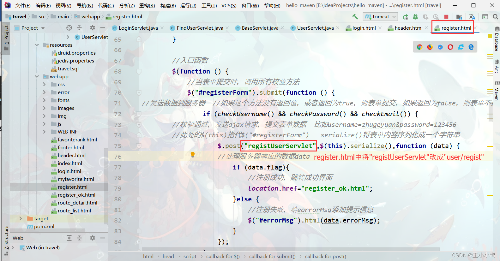This screenshot has width=500, height=261.
Task: Toggle code fold marker on line 68
Action: pos(139,71)
